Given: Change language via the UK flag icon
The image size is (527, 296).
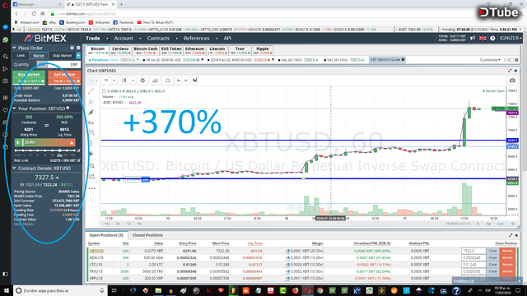Looking at the screenshot, I should pyautogui.click(x=483, y=39).
